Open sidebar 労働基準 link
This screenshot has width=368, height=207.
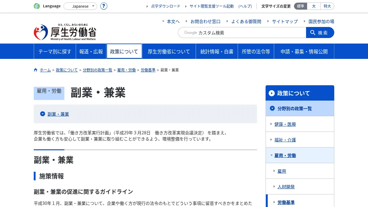click(x=286, y=202)
